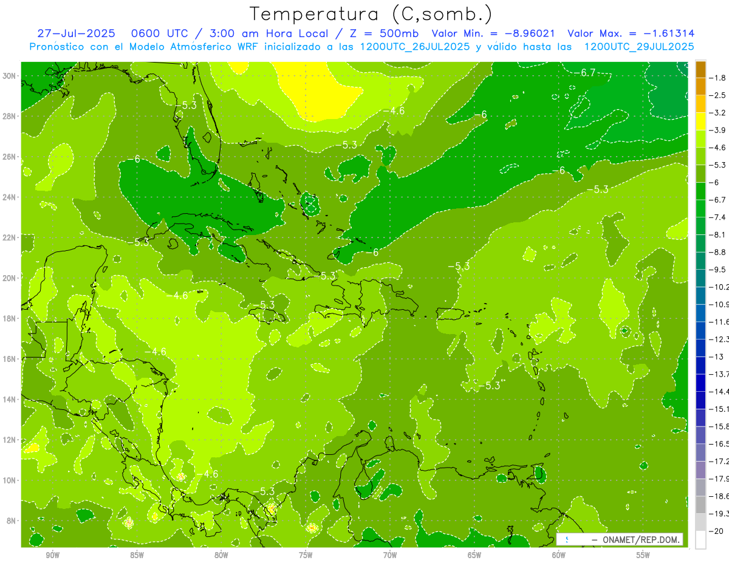Click the legend swatch between -6.7 and -7.4

pyautogui.click(x=700, y=209)
